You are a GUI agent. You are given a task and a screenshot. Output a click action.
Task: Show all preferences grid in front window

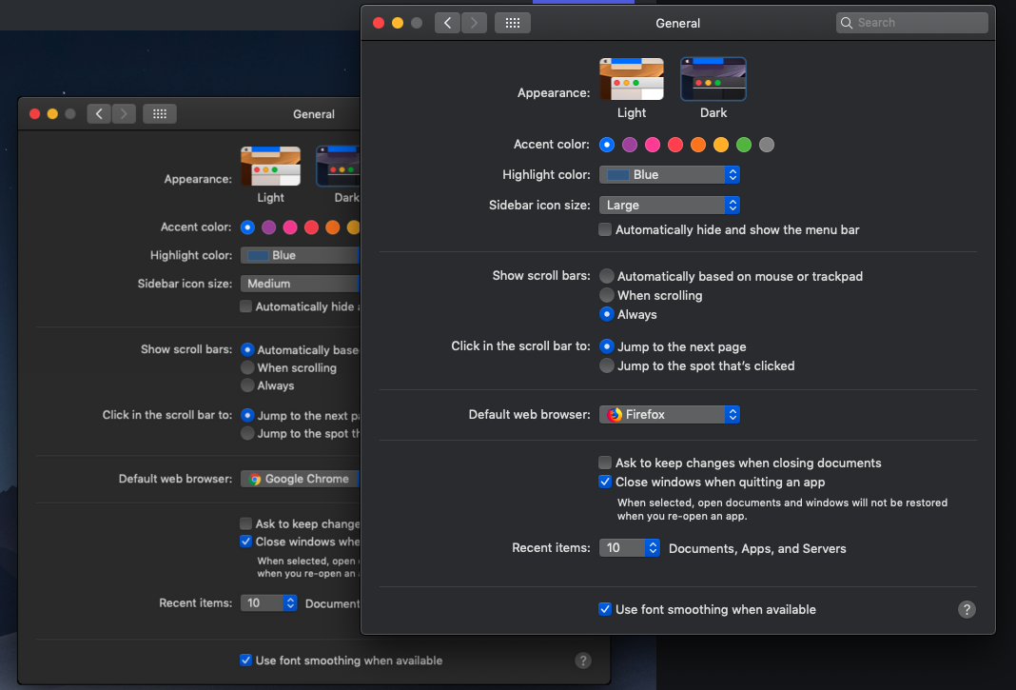click(513, 23)
